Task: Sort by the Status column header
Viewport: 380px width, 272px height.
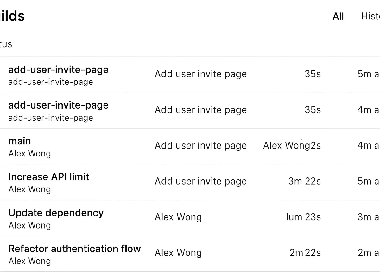Action: click(6, 44)
